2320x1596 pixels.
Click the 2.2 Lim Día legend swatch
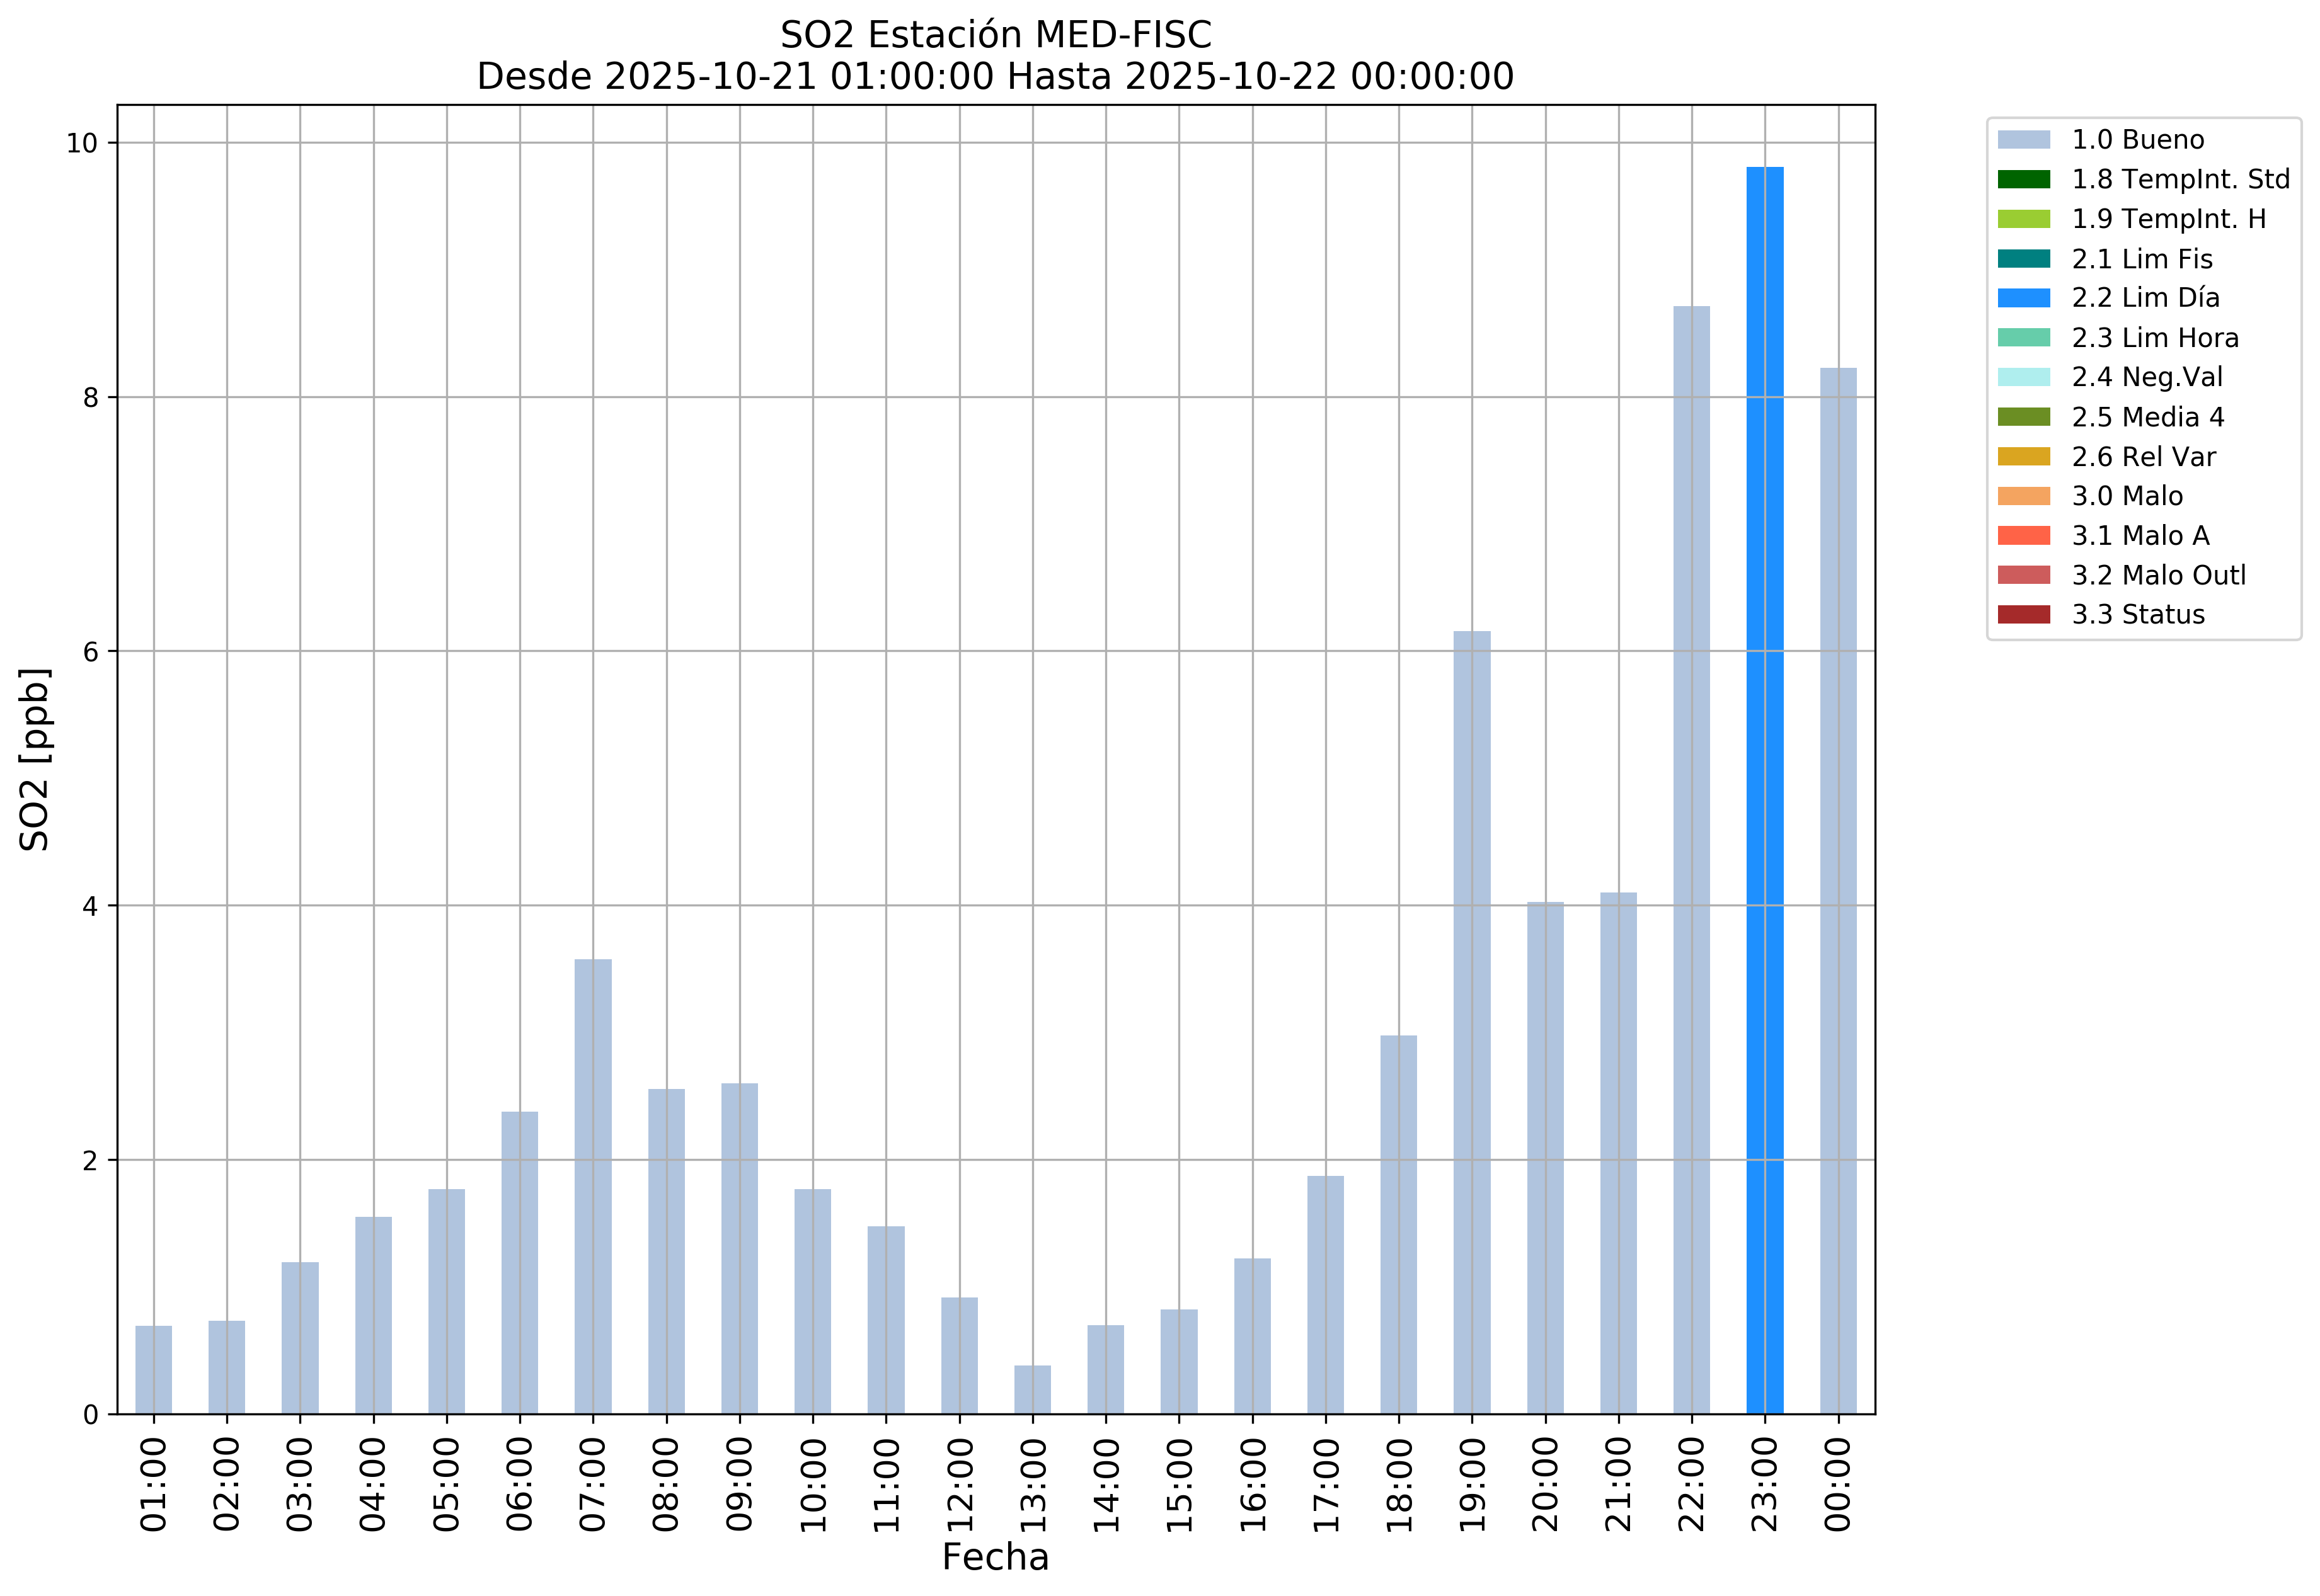click(x=2023, y=298)
